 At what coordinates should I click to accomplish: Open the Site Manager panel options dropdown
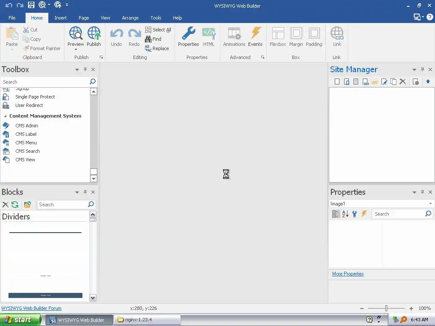click(x=414, y=70)
